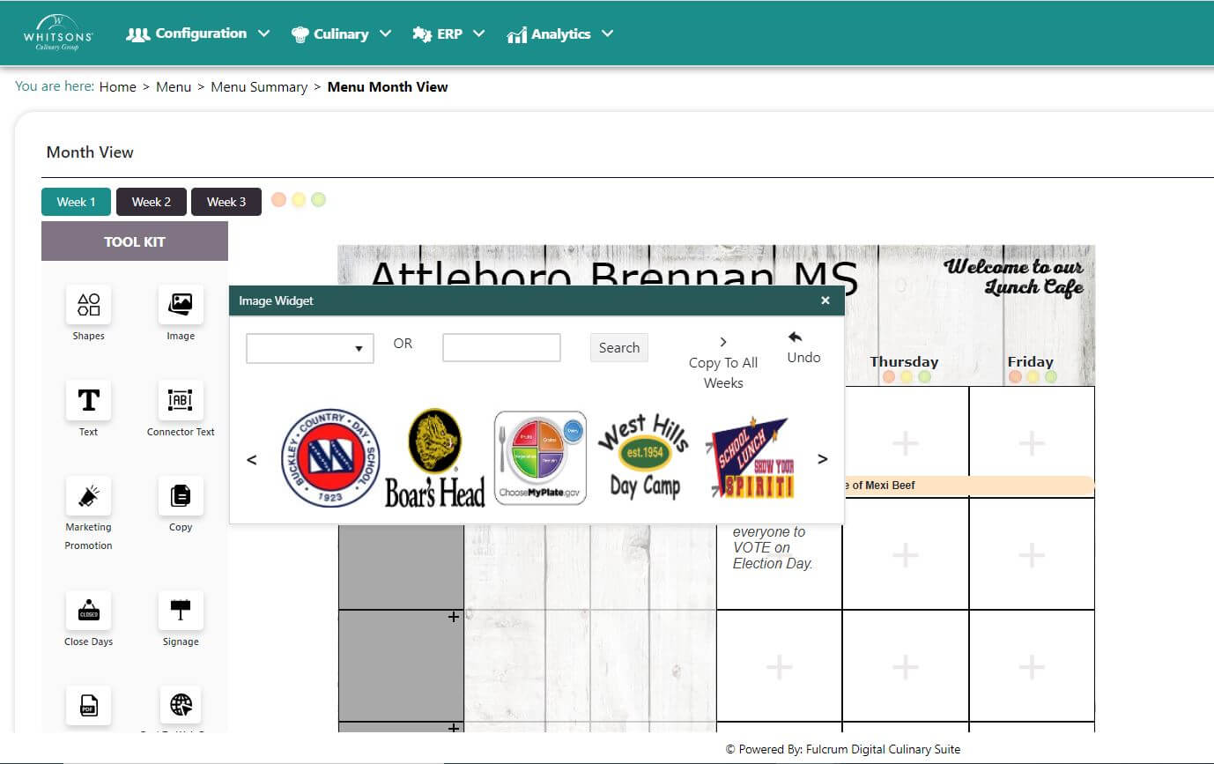Image resolution: width=1214 pixels, height=764 pixels.
Task: Switch to the Week 3 tab
Action: pos(226,202)
